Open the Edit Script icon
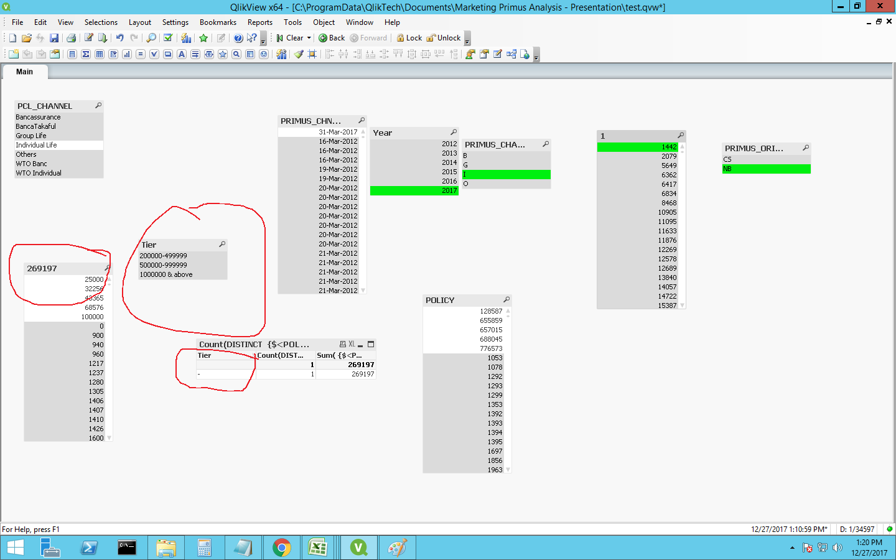 89,38
